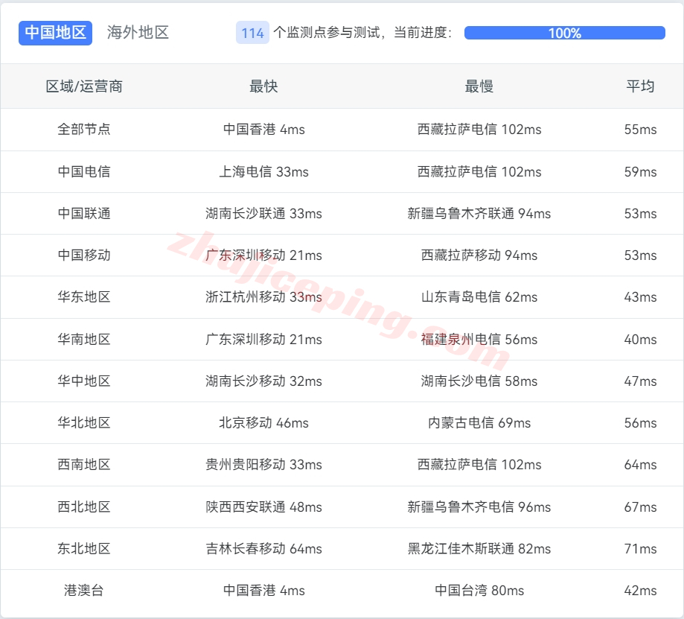Click the 最慢 column header
The width and height of the screenshot is (684, 619).
[479, 86]
